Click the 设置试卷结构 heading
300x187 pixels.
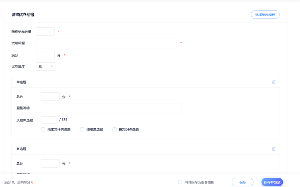pos(23,15)
